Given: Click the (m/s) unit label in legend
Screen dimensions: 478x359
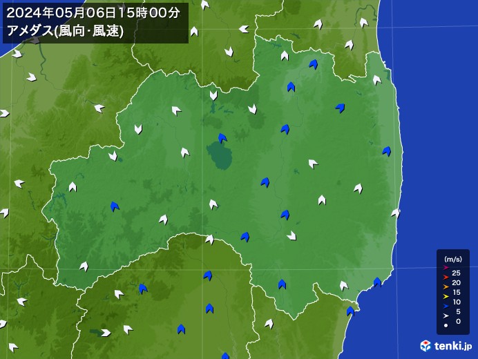Looking at the screenshot, I should [x=453, y=260].
